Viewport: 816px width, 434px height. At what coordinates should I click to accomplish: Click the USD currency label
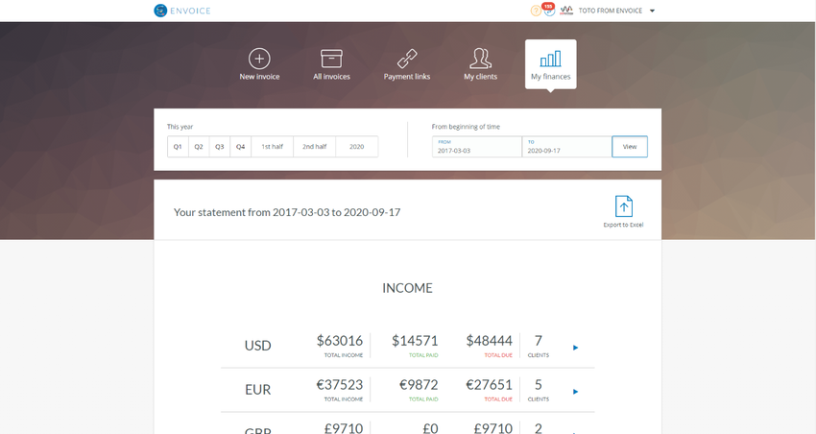(x=257, y=346)
